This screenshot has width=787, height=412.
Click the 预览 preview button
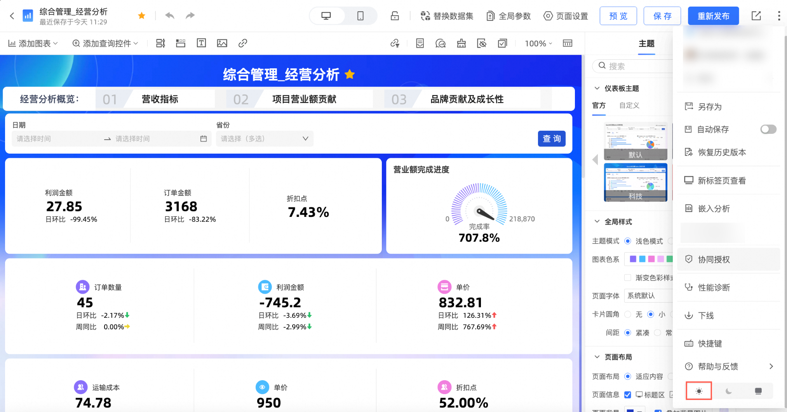(618, 16)
